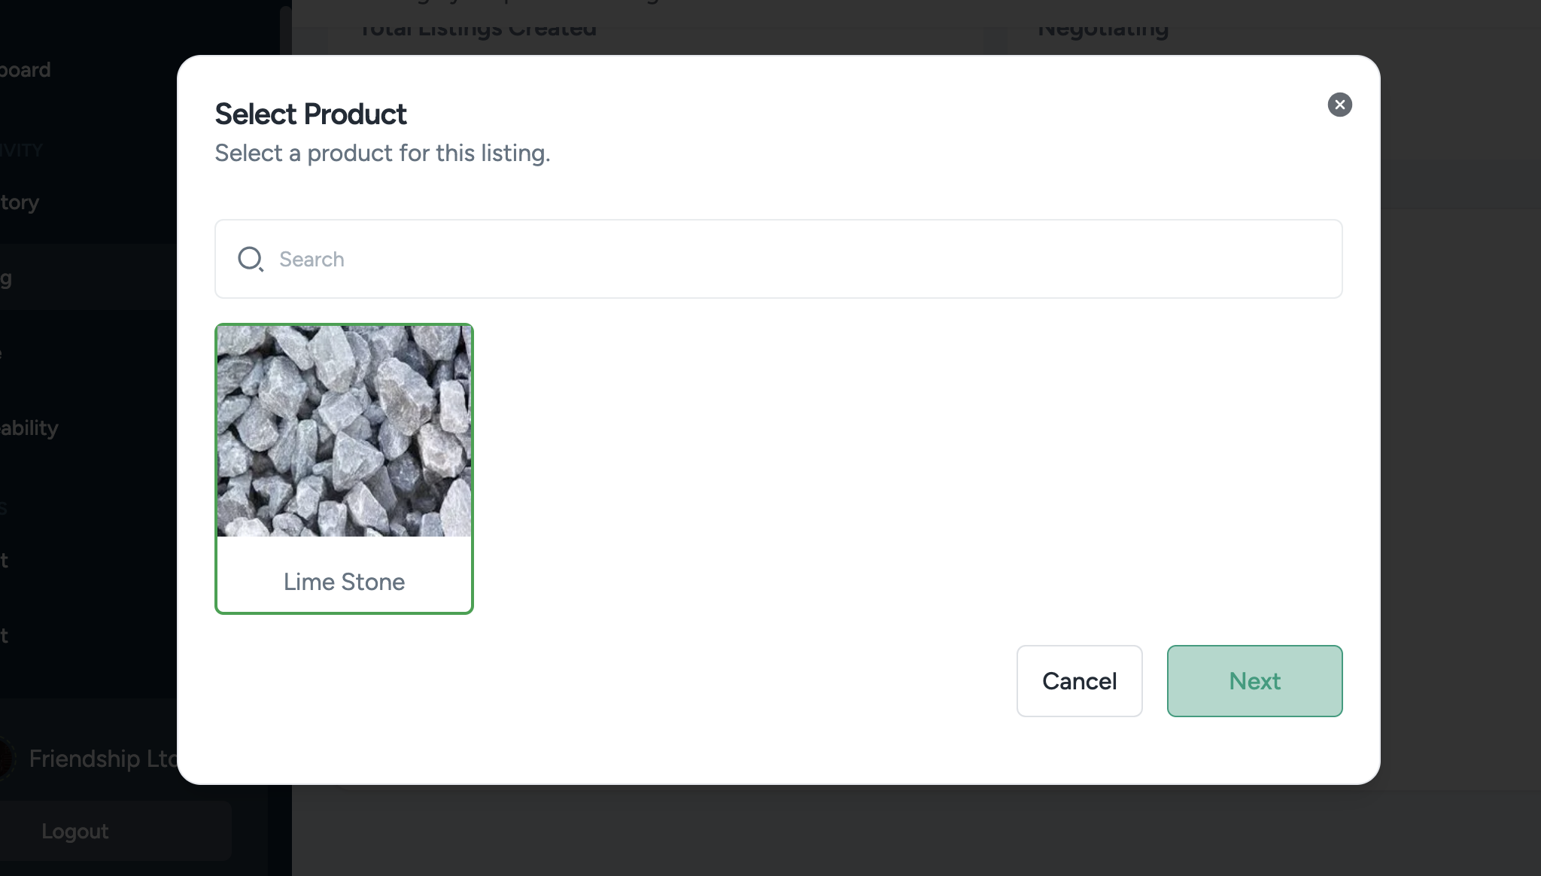The width and height of the screenshot is (1541, 876).
Task: Open the sidebar item ending in 'ability'
Action: click(x=29, y=428)
